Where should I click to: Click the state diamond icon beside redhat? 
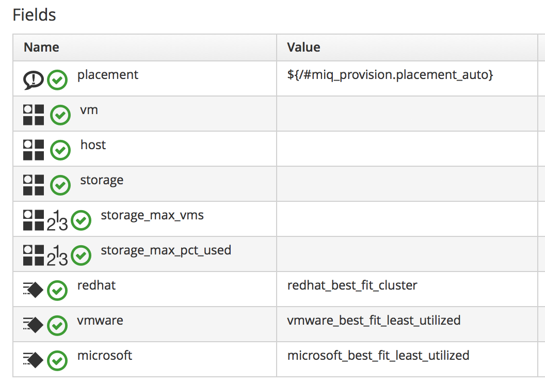point(34,291)
